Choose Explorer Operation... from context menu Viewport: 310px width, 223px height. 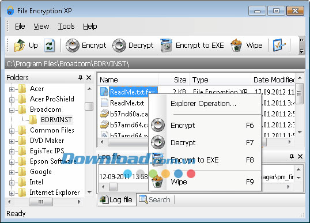(x=205, y=103)
